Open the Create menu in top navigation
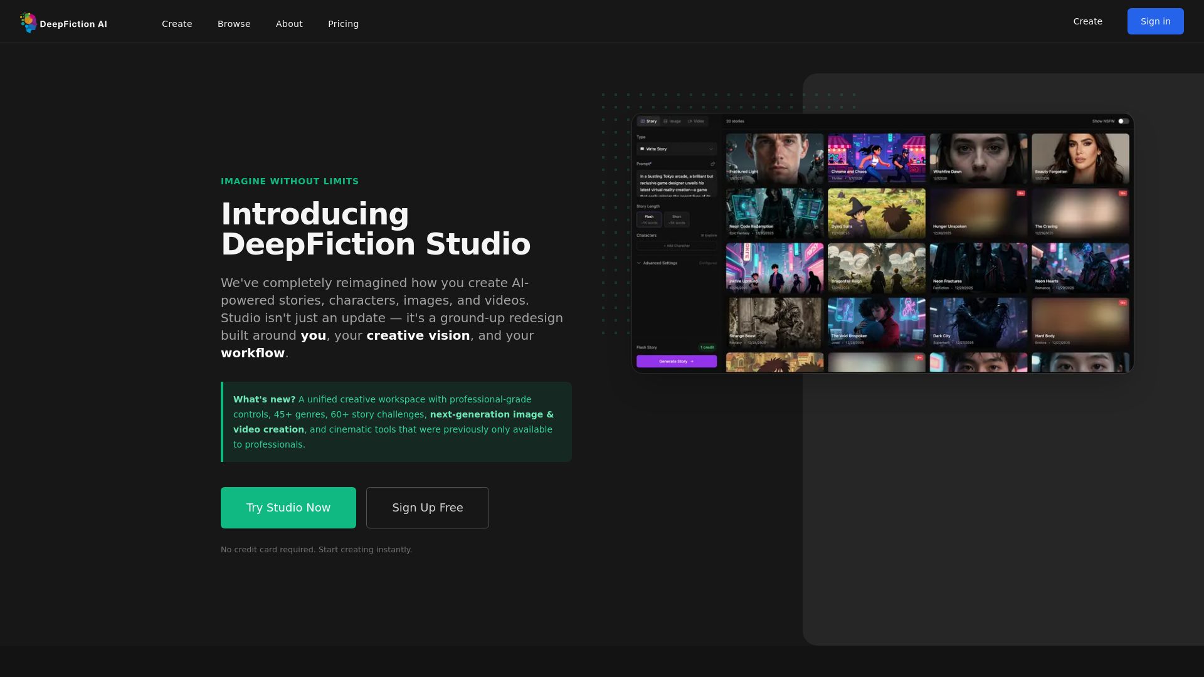 [177, 24]
